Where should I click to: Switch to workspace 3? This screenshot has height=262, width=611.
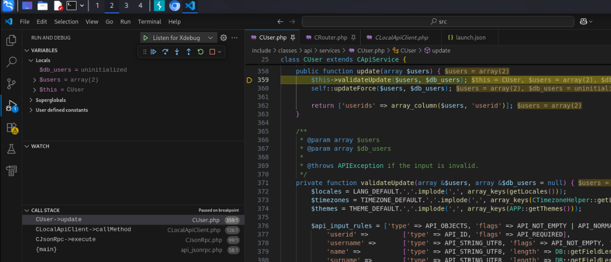pos(126,5)
